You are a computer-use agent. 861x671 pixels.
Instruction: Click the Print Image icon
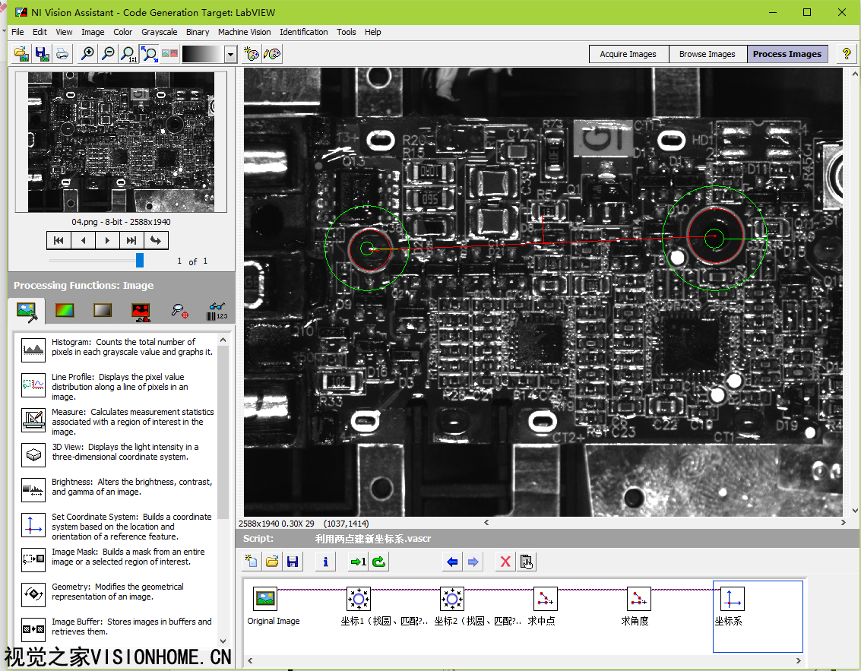click(x=62, y=54)
